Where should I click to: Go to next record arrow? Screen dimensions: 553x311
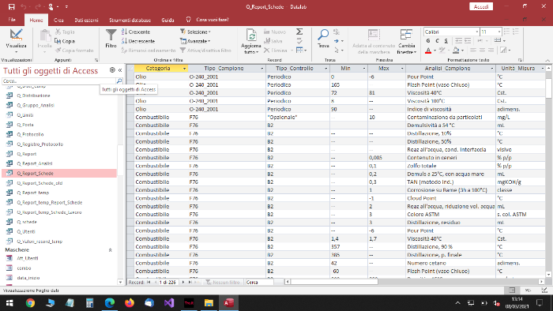pos(183,282)
